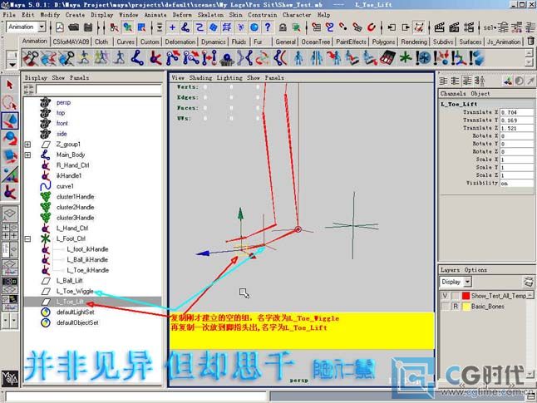Click the outliner search text field
Viewport: 537px width, 403px height.
point(99,90)
